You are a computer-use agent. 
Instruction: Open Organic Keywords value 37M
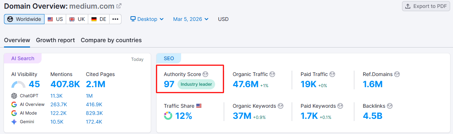click(x=242, y=116)
